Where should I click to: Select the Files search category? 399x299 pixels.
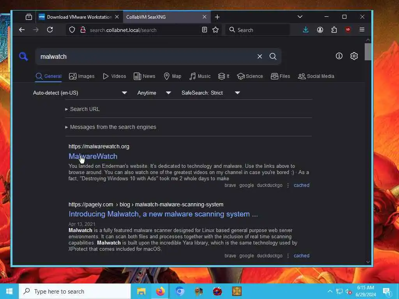coord(281,76)
